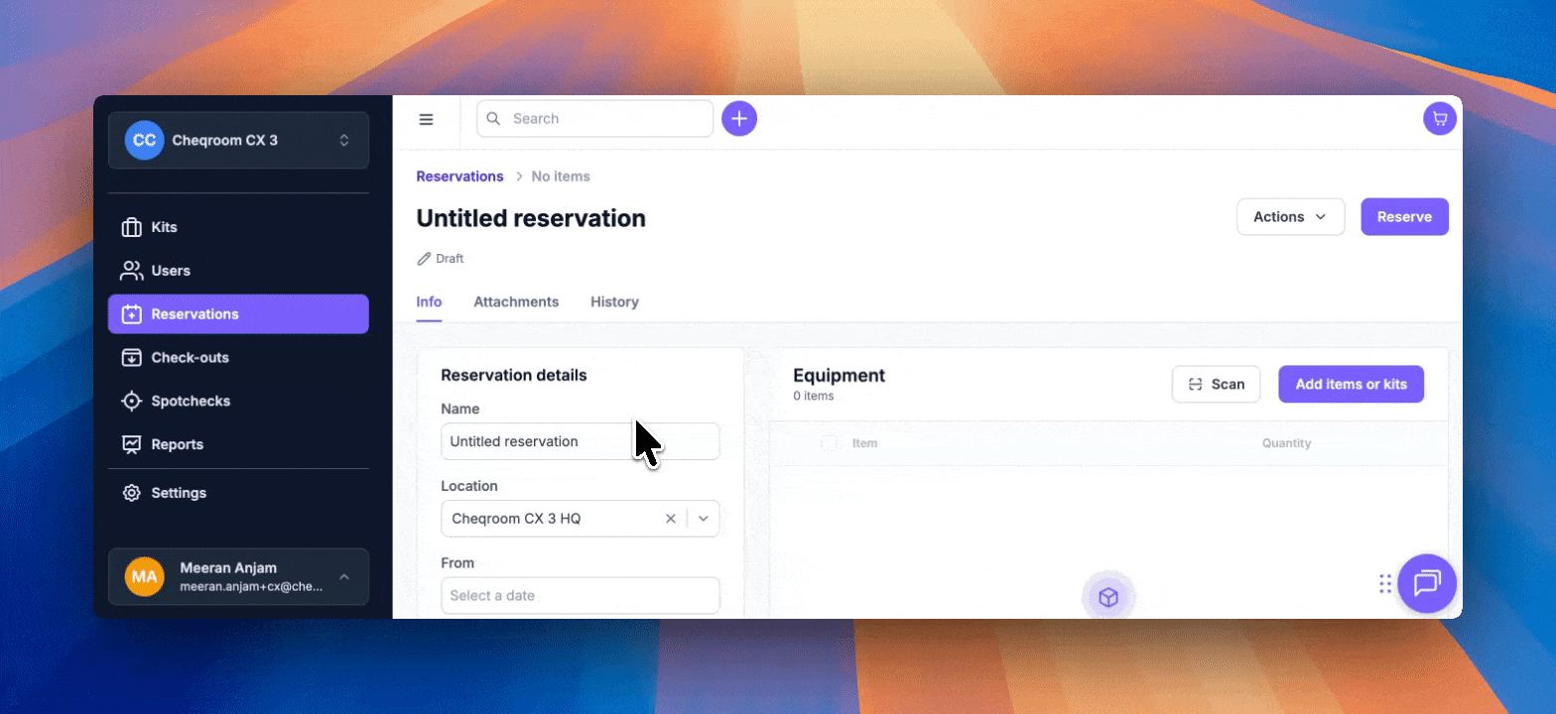Viewport: 1556px width, 714px height.
Task: Open the chat support bubble
Action: pyautogui.click(x=1426, y=583)
